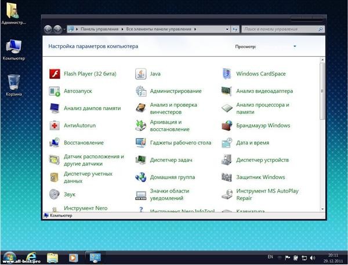Open the address bar history dropdown arrow

tap(227, 29)
